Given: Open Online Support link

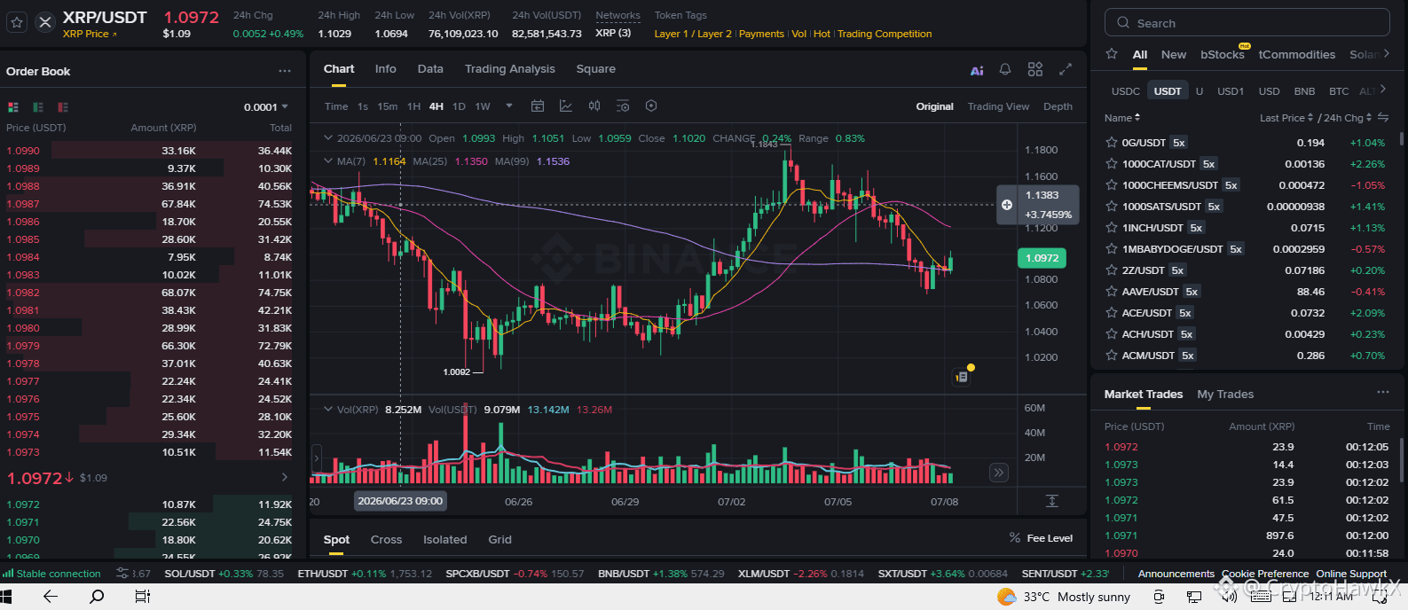Looking at the screenshot, I should pyautogui.click(x=1351, y=574).
